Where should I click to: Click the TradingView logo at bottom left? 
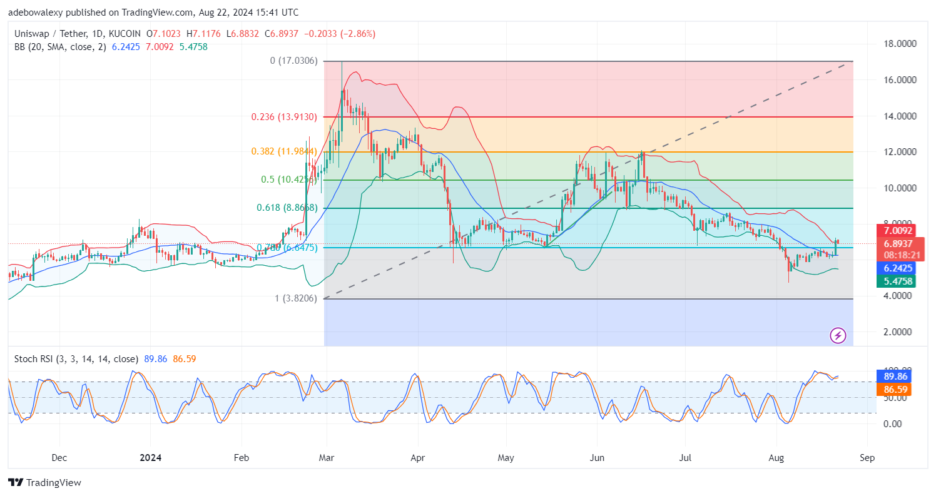tap(44, 483)
